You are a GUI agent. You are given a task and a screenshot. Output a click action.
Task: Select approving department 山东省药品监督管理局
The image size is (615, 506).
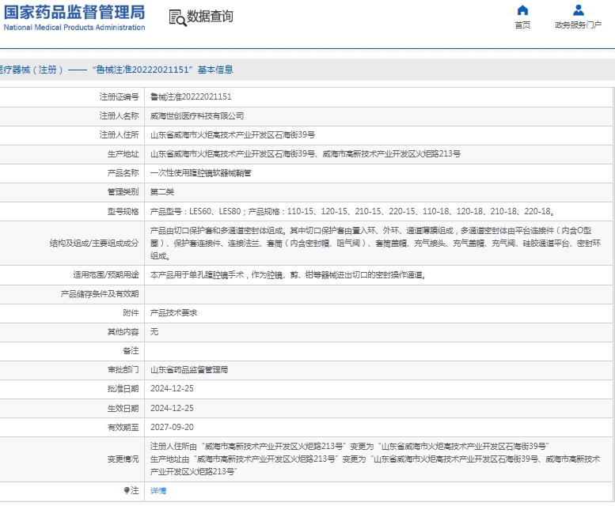coord(189,370)
